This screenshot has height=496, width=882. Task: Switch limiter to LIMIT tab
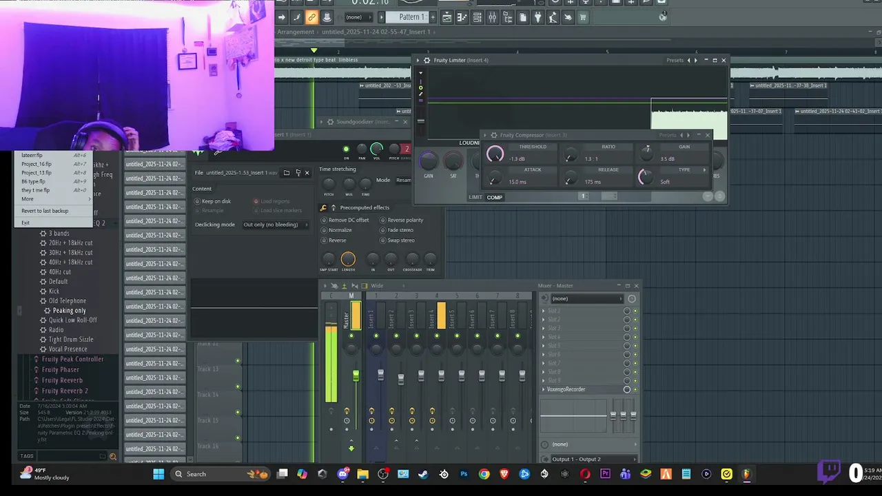[x=475, y=197]
